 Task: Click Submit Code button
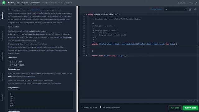[190, 108]
